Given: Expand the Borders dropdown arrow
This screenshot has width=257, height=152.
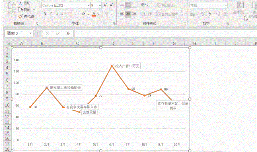Looking at the screenshot, I should tap(75, 14).
